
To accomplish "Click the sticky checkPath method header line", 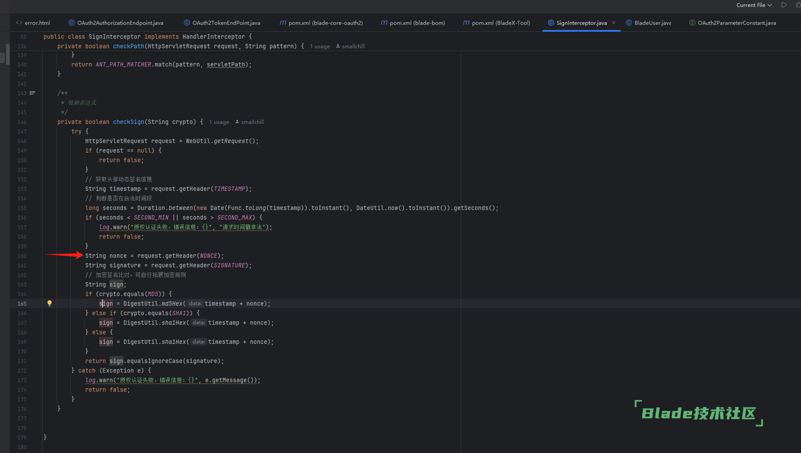I will (181, 46).
